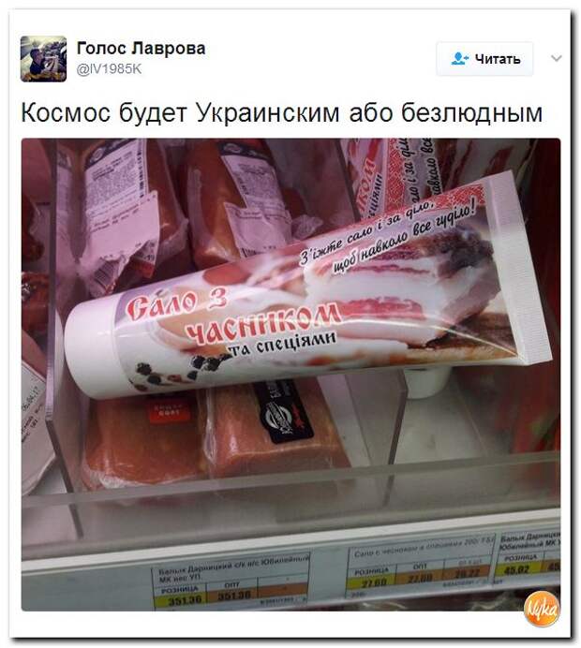Open the Голос Лаврова display name link

tap(141, 49)
